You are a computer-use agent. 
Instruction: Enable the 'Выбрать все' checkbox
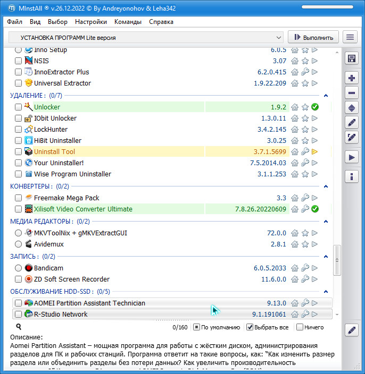coord(250,327)
